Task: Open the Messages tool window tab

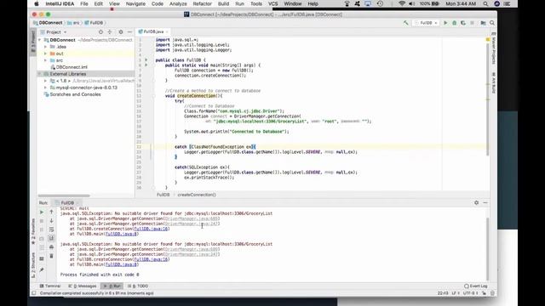Action: pyautogui.click(x=83, y=286)
